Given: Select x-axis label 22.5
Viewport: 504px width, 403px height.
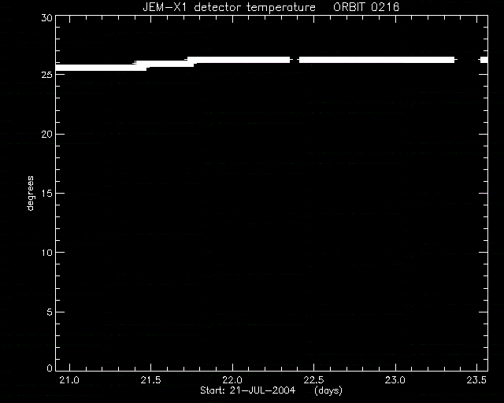Looking at the screenshot, I should click(313, 380).
